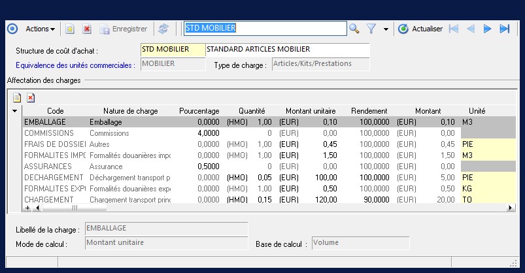
Task: Click horizontal scrollbar left arrow
Action: [x=37, y=208]
